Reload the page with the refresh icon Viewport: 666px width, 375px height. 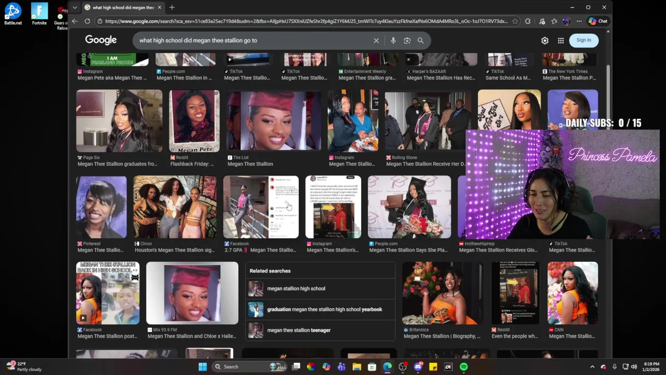click(x=87, y=21)
